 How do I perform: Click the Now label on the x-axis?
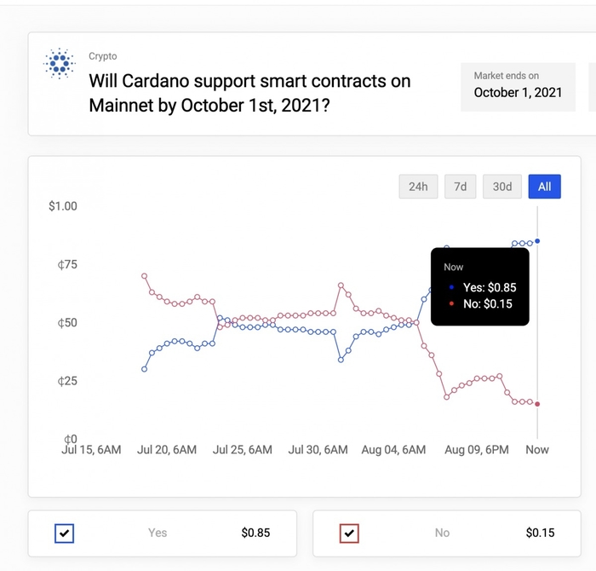click(x=537, y=449)
